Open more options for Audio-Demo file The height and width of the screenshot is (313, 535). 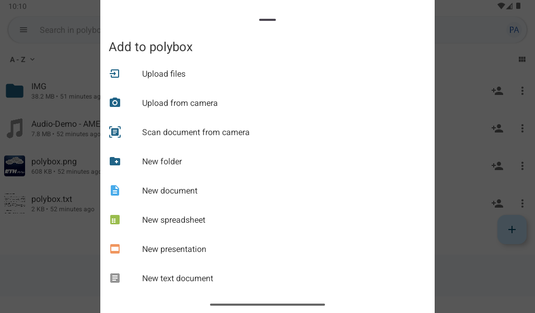(x=522, y=128)
